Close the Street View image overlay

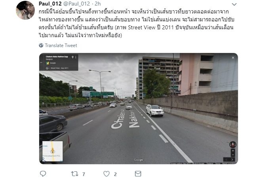[x=233, y=58]
